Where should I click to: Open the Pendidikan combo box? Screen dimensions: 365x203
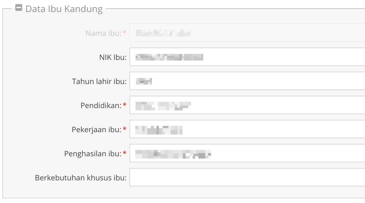point(247,105)
